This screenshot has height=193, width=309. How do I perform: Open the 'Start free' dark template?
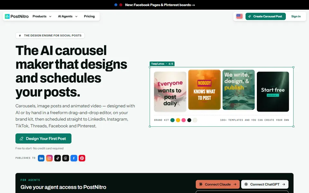[x=273, y=92]
